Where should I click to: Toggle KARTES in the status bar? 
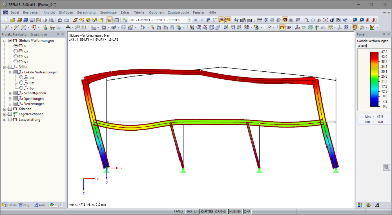click(207, 211)
